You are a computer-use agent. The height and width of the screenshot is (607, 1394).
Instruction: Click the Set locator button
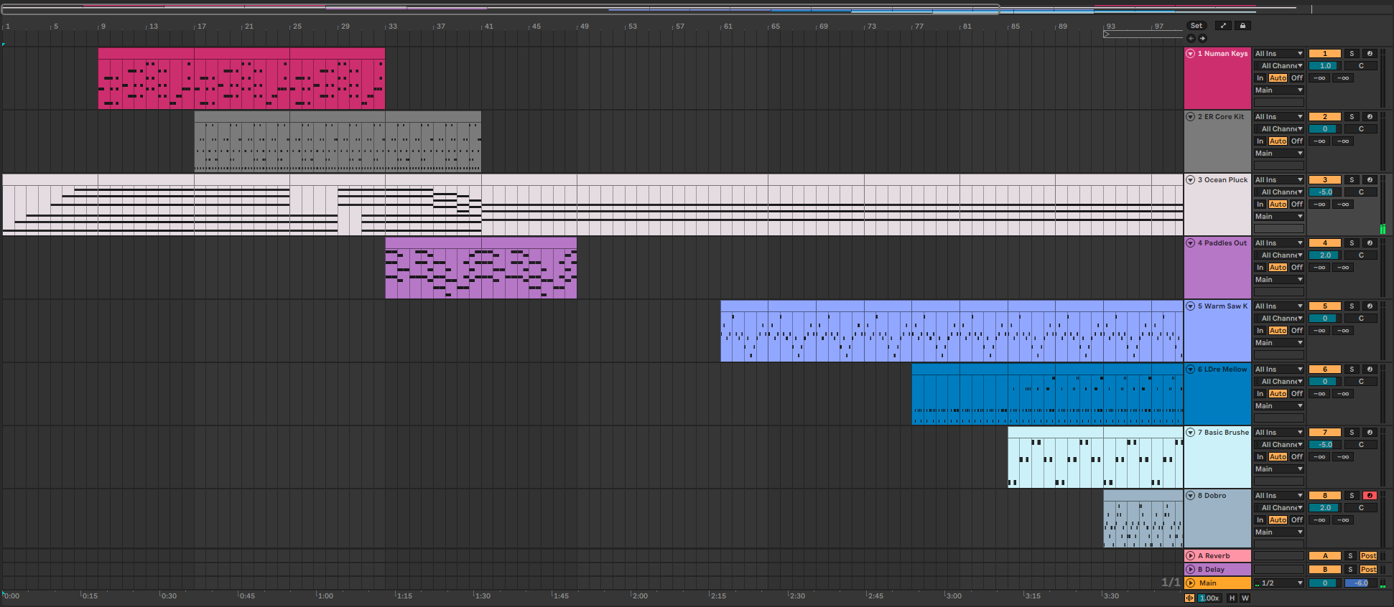[1196, 26]
